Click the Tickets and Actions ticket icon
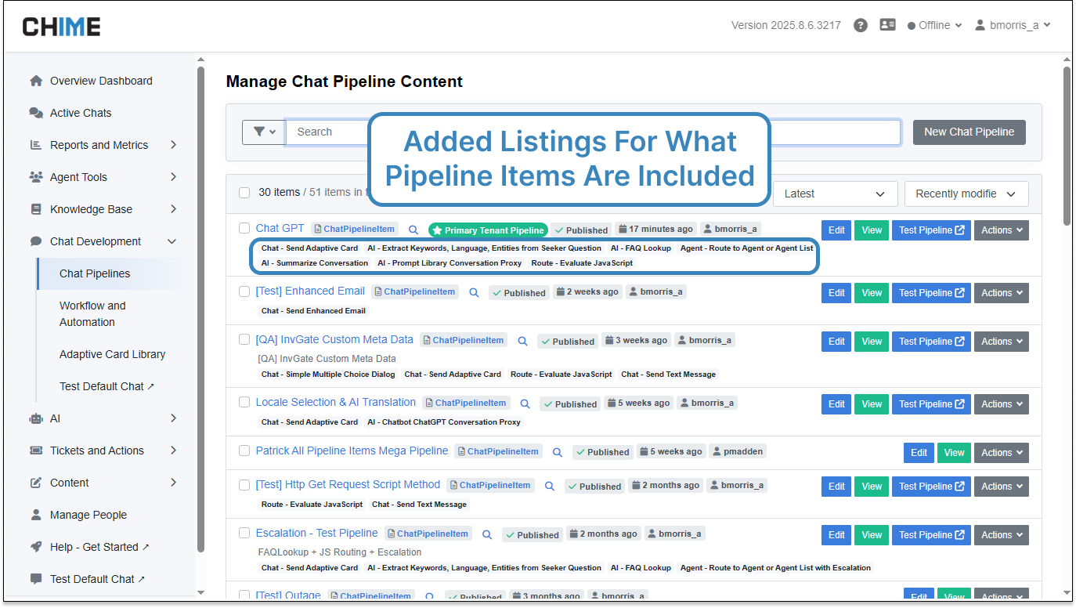 click(36, 451)
